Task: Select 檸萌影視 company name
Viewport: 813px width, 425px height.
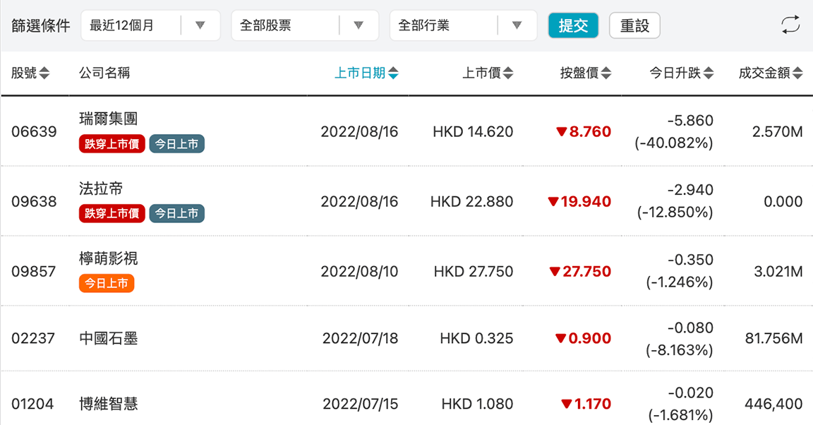Action: pyautogui.click(x=109, y=258)
